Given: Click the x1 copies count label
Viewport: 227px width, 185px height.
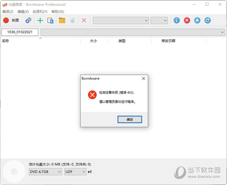Looking at the screenshot, I should click(90, 172).
